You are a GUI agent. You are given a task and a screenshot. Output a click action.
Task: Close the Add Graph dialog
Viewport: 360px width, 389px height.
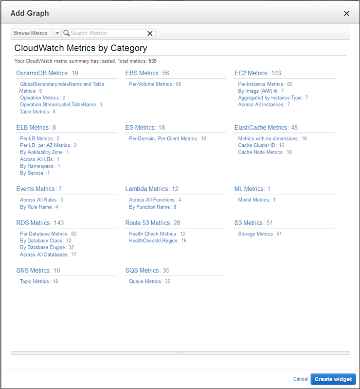(x=347, y=13)
